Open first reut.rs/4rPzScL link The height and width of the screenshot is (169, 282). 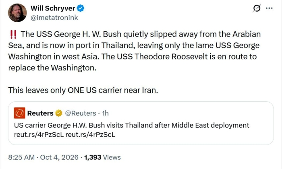point(39,134)
